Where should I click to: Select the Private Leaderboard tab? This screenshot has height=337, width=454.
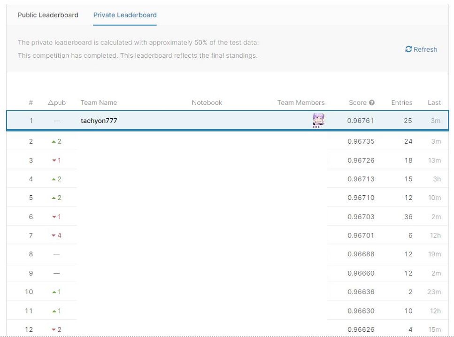[x=125, y=15]
